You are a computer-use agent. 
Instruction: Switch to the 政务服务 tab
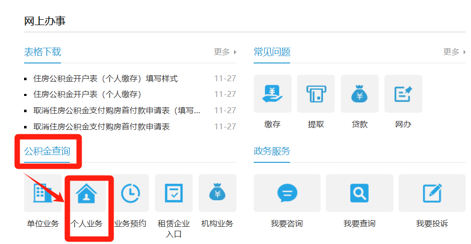272,151
